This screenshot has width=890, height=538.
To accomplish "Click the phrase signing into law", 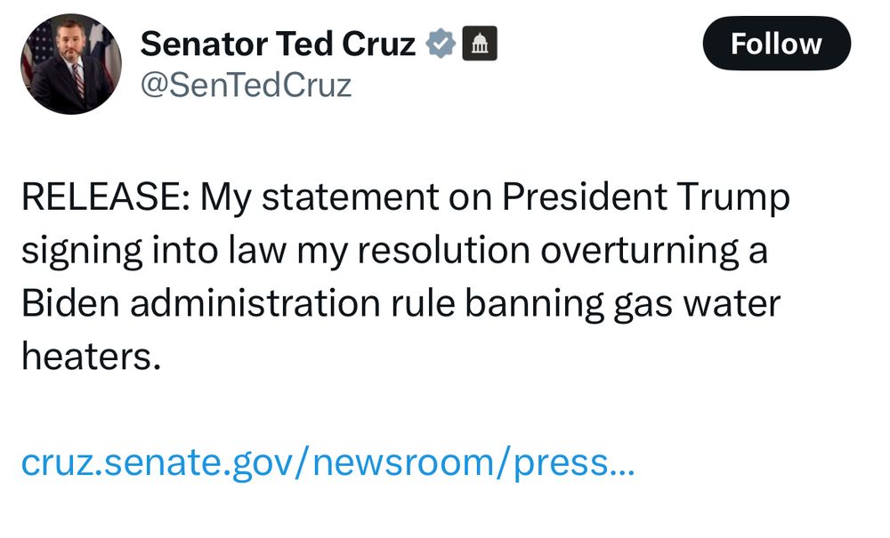I will click(x=154, y=251).
